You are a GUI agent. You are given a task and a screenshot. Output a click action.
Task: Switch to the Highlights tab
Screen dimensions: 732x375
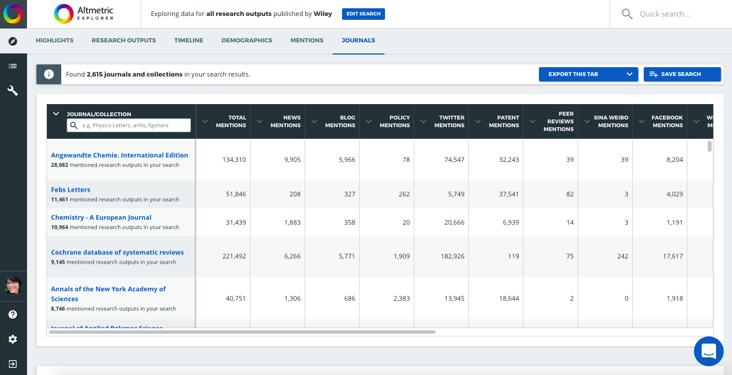55,40
